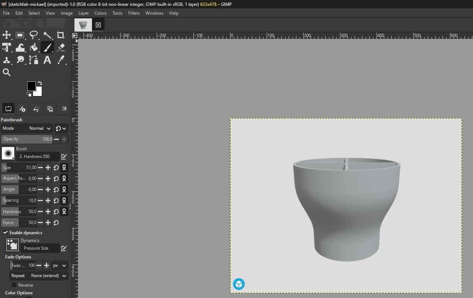Disable the Enable dynamics checkbox

pos(5,233)
